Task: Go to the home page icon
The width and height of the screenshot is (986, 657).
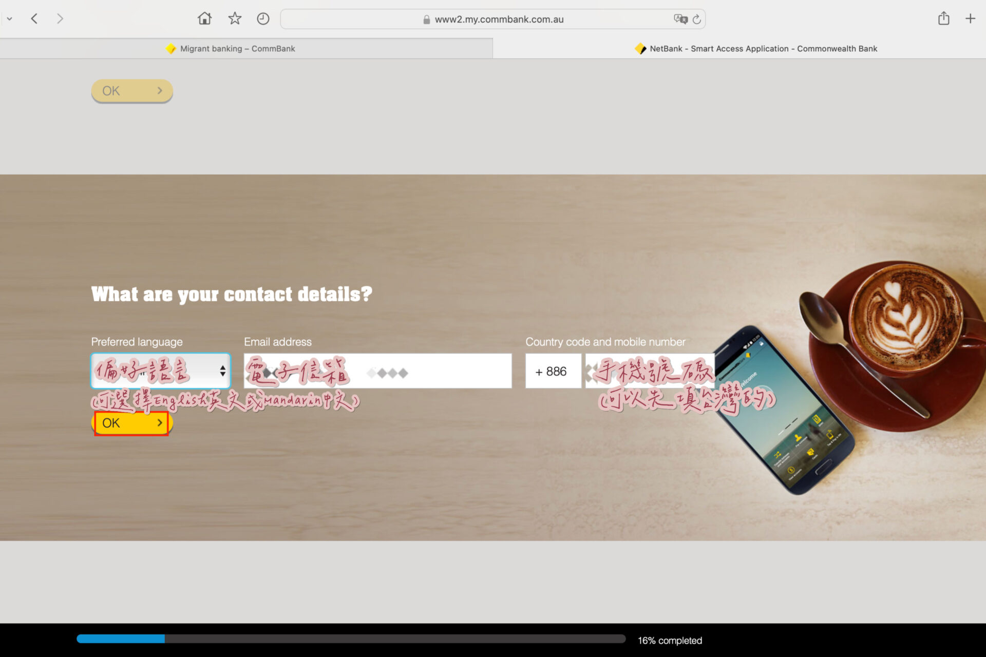Action: pos(204,19)
